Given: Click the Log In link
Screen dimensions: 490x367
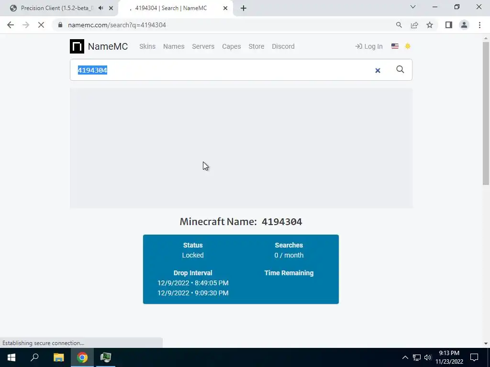Looking at the screenshot, I should 369,46.
